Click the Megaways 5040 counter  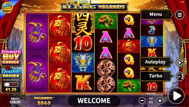44,101
